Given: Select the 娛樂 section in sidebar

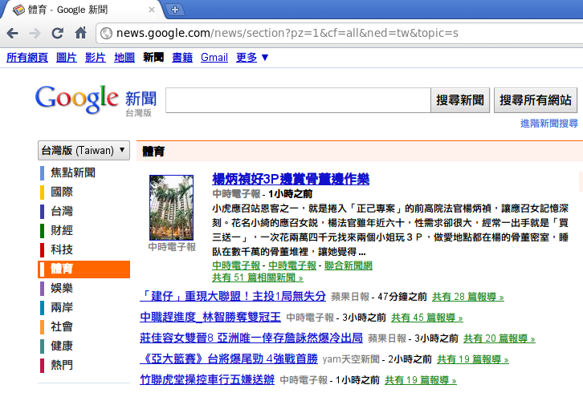Looking at the screenshot, I should (x=62, y=288).
